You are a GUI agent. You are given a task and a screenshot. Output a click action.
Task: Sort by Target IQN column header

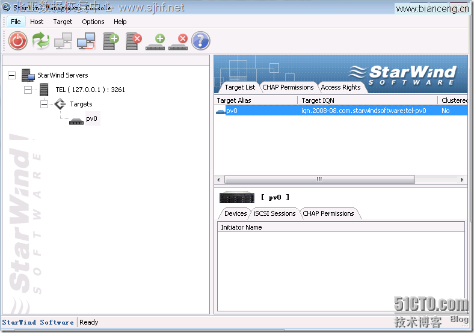click(368, 100)
